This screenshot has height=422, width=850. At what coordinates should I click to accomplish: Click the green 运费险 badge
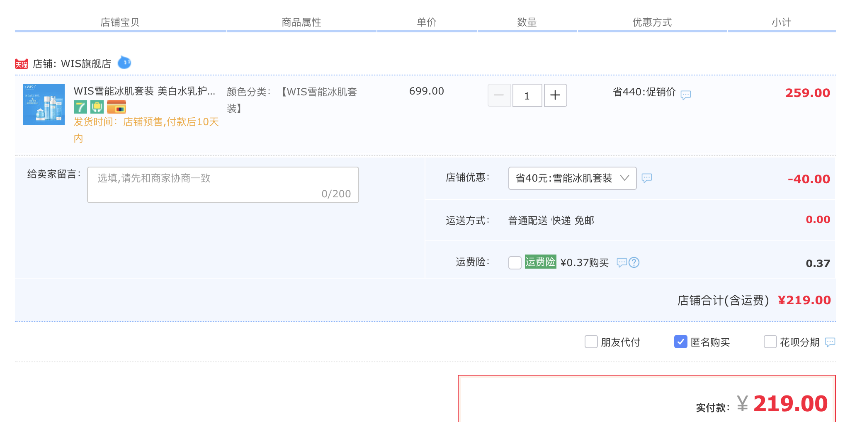pyautogui.click(x=541, y=262)
